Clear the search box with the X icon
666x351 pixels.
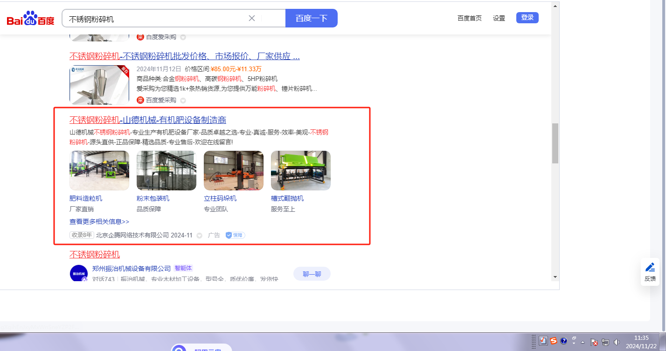[252, 18]
